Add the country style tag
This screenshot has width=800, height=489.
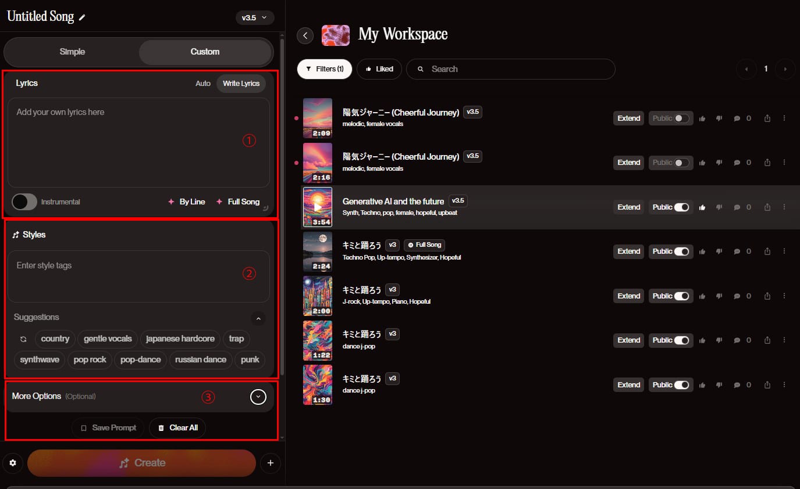pos(55,339)
